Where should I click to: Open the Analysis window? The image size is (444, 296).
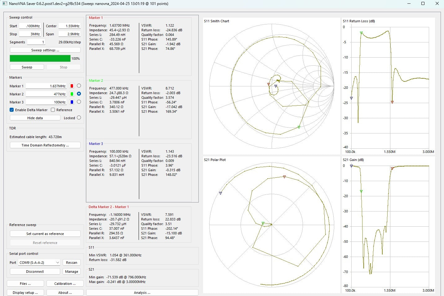(142, 293)
